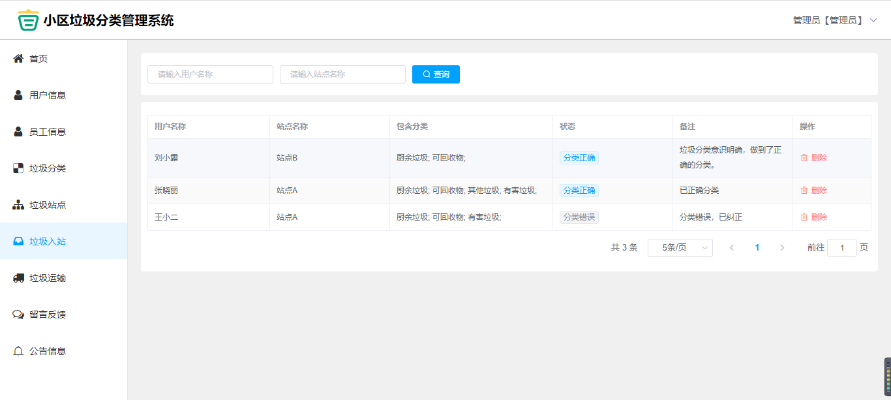The width and height of the screenshot is (891, 400).
Task: Expand the 5条/页 page size selector
Action: (x=680, y=248)
